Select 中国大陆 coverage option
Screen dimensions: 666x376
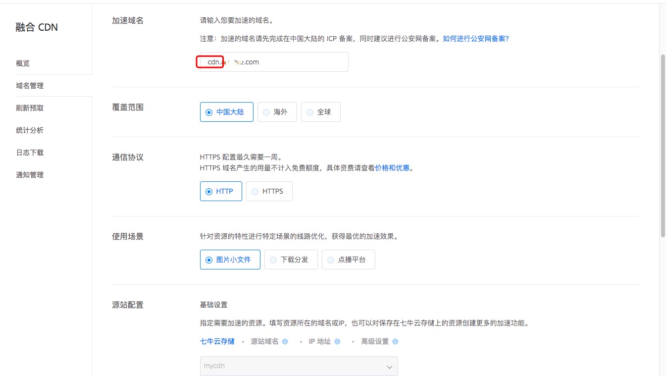226,112
